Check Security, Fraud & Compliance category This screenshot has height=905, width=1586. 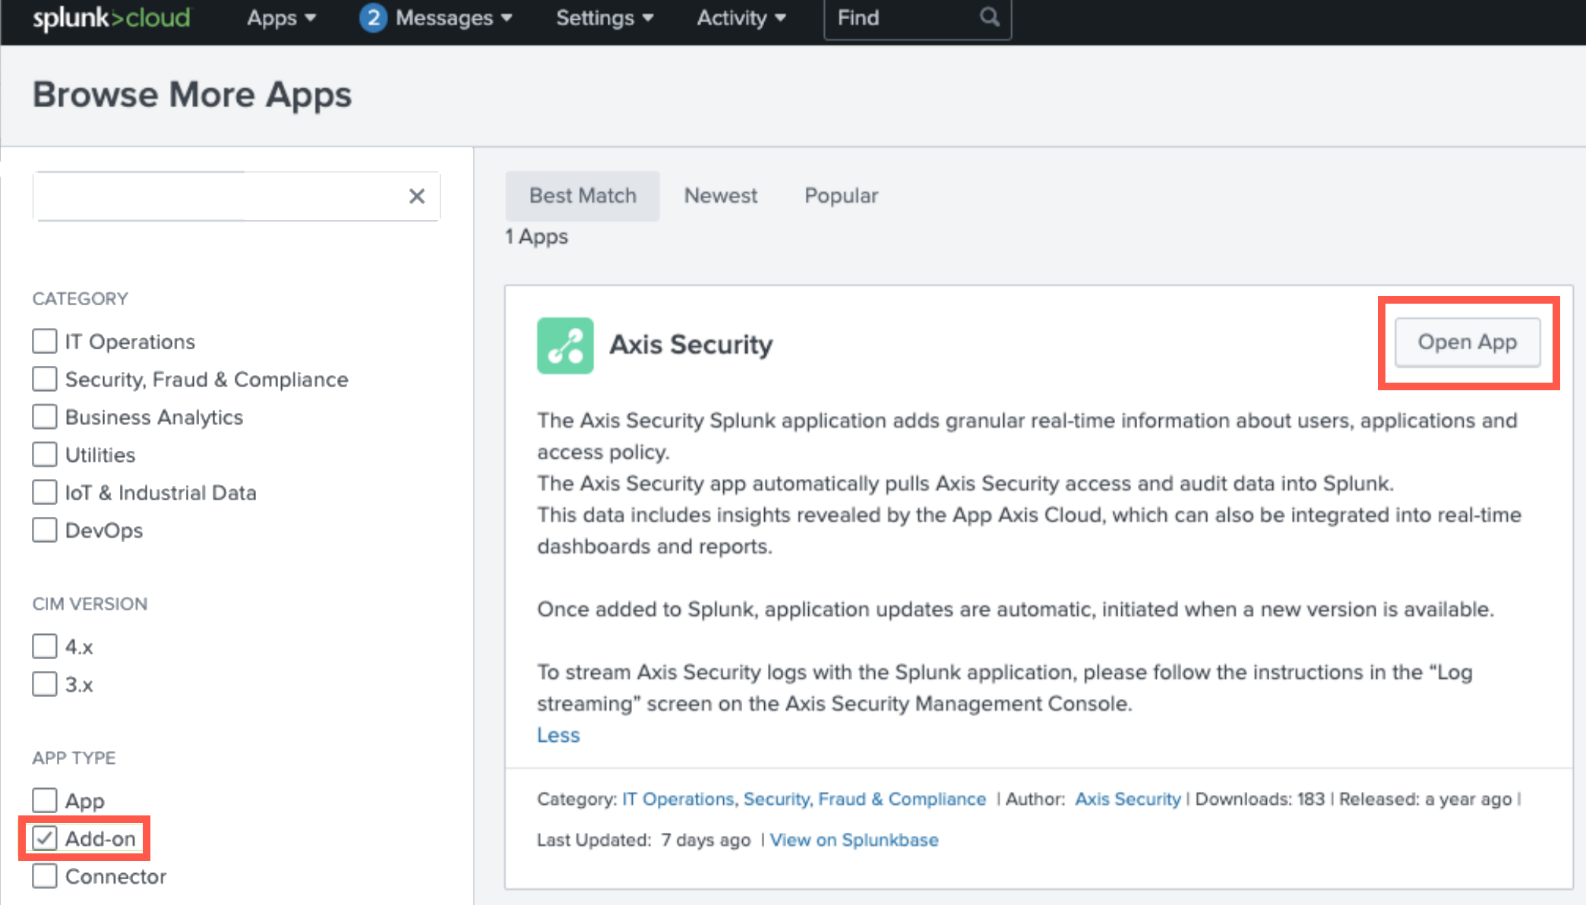[x=45, y=378]
